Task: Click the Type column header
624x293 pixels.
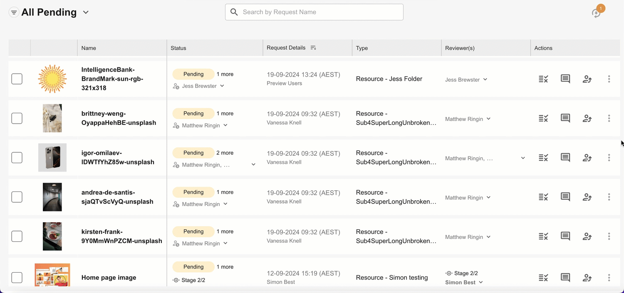Action: click(x=362, y=48)
